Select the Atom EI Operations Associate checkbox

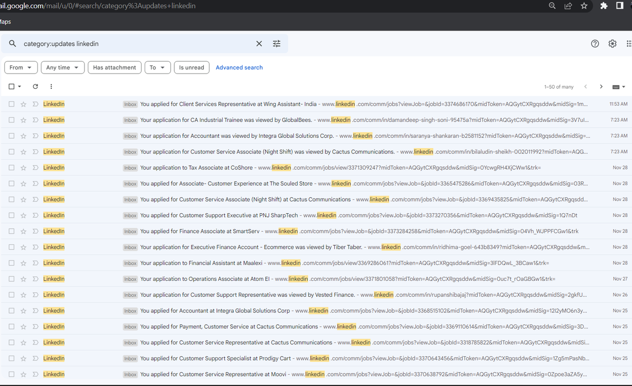(x=11, y=279)
